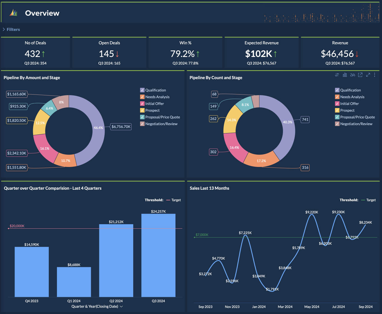Maximize the Pipeline By Count chart
Image resolution: width=382 pixels, height=314 pixels.
[x=368, y=75]
